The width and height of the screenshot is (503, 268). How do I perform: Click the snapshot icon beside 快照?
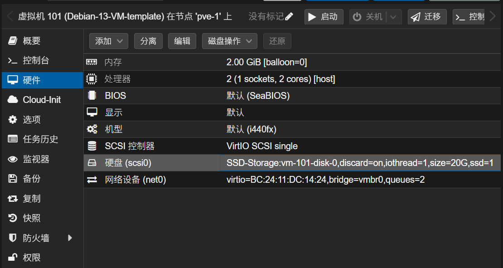[12, 218]
